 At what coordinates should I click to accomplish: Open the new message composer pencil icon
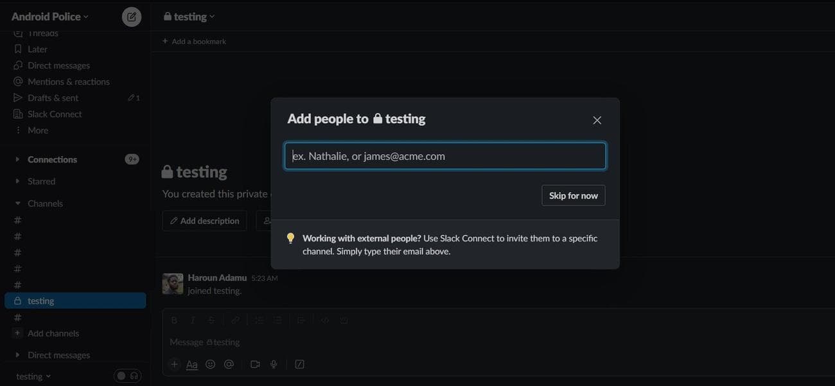coord(131,16)
